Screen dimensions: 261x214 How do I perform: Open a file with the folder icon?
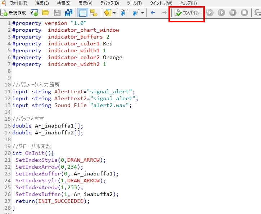point(45,13)
